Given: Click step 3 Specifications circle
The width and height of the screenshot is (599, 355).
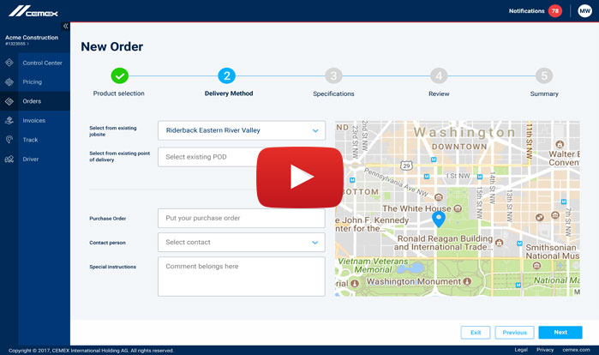Looking at the screenshot, I should pyautogui.click(x=333, y=75).
